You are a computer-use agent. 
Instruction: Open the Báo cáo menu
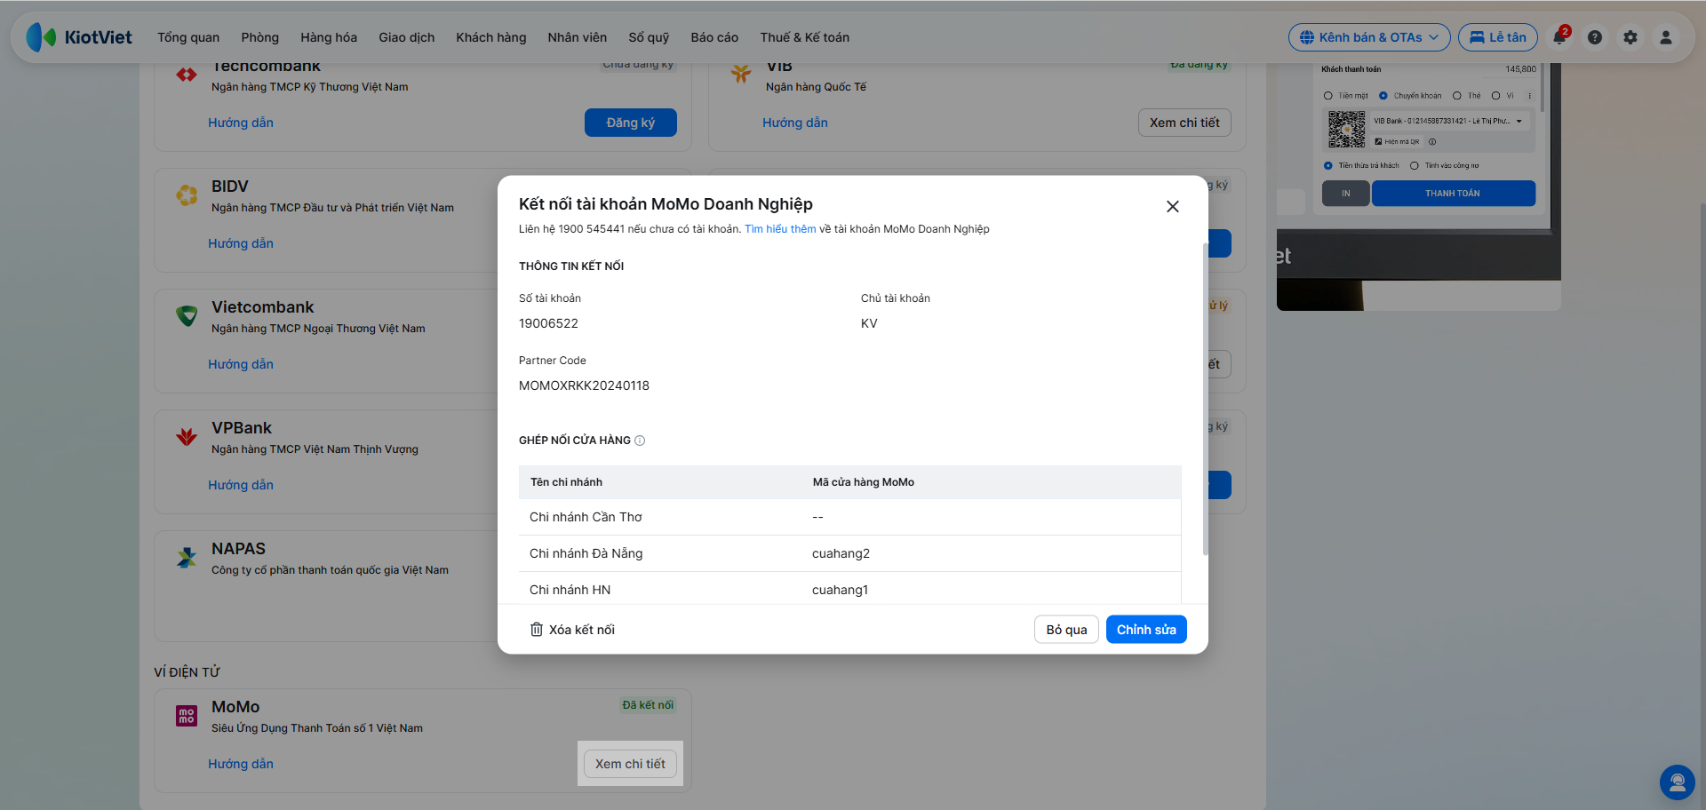click(x=714, y=37)
